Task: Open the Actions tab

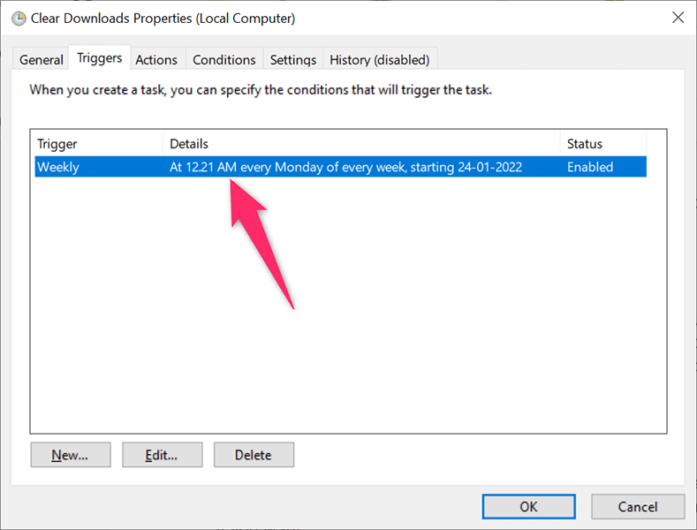Action: click(156, 60)
